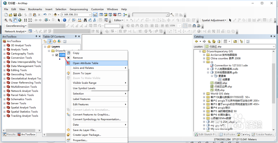The image size is (278, 143).
Task: Close the Table Of Contents panel
Action: click(x=79, y=36)
